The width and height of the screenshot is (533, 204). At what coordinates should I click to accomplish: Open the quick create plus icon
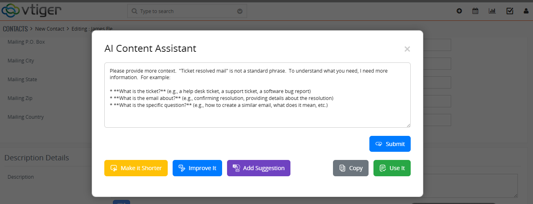[x=459, y=11]
